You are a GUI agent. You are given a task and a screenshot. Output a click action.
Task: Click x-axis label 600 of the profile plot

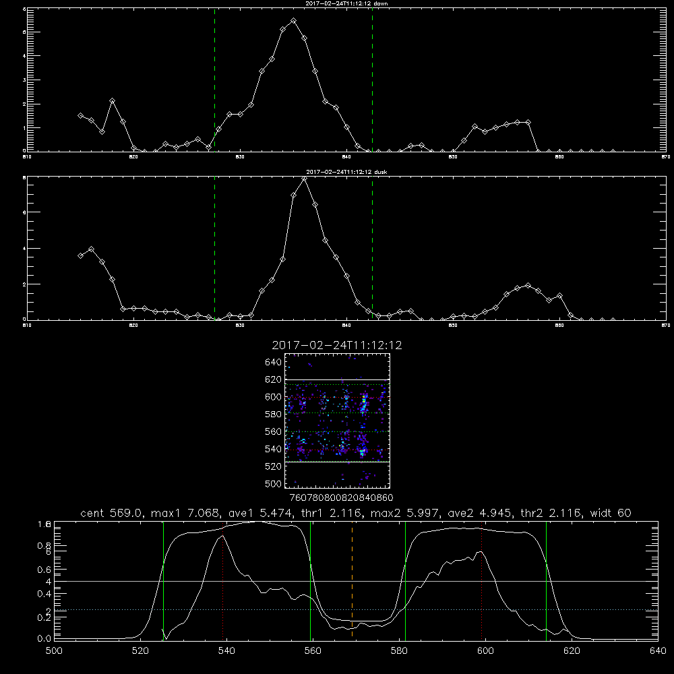coord(485,651)
